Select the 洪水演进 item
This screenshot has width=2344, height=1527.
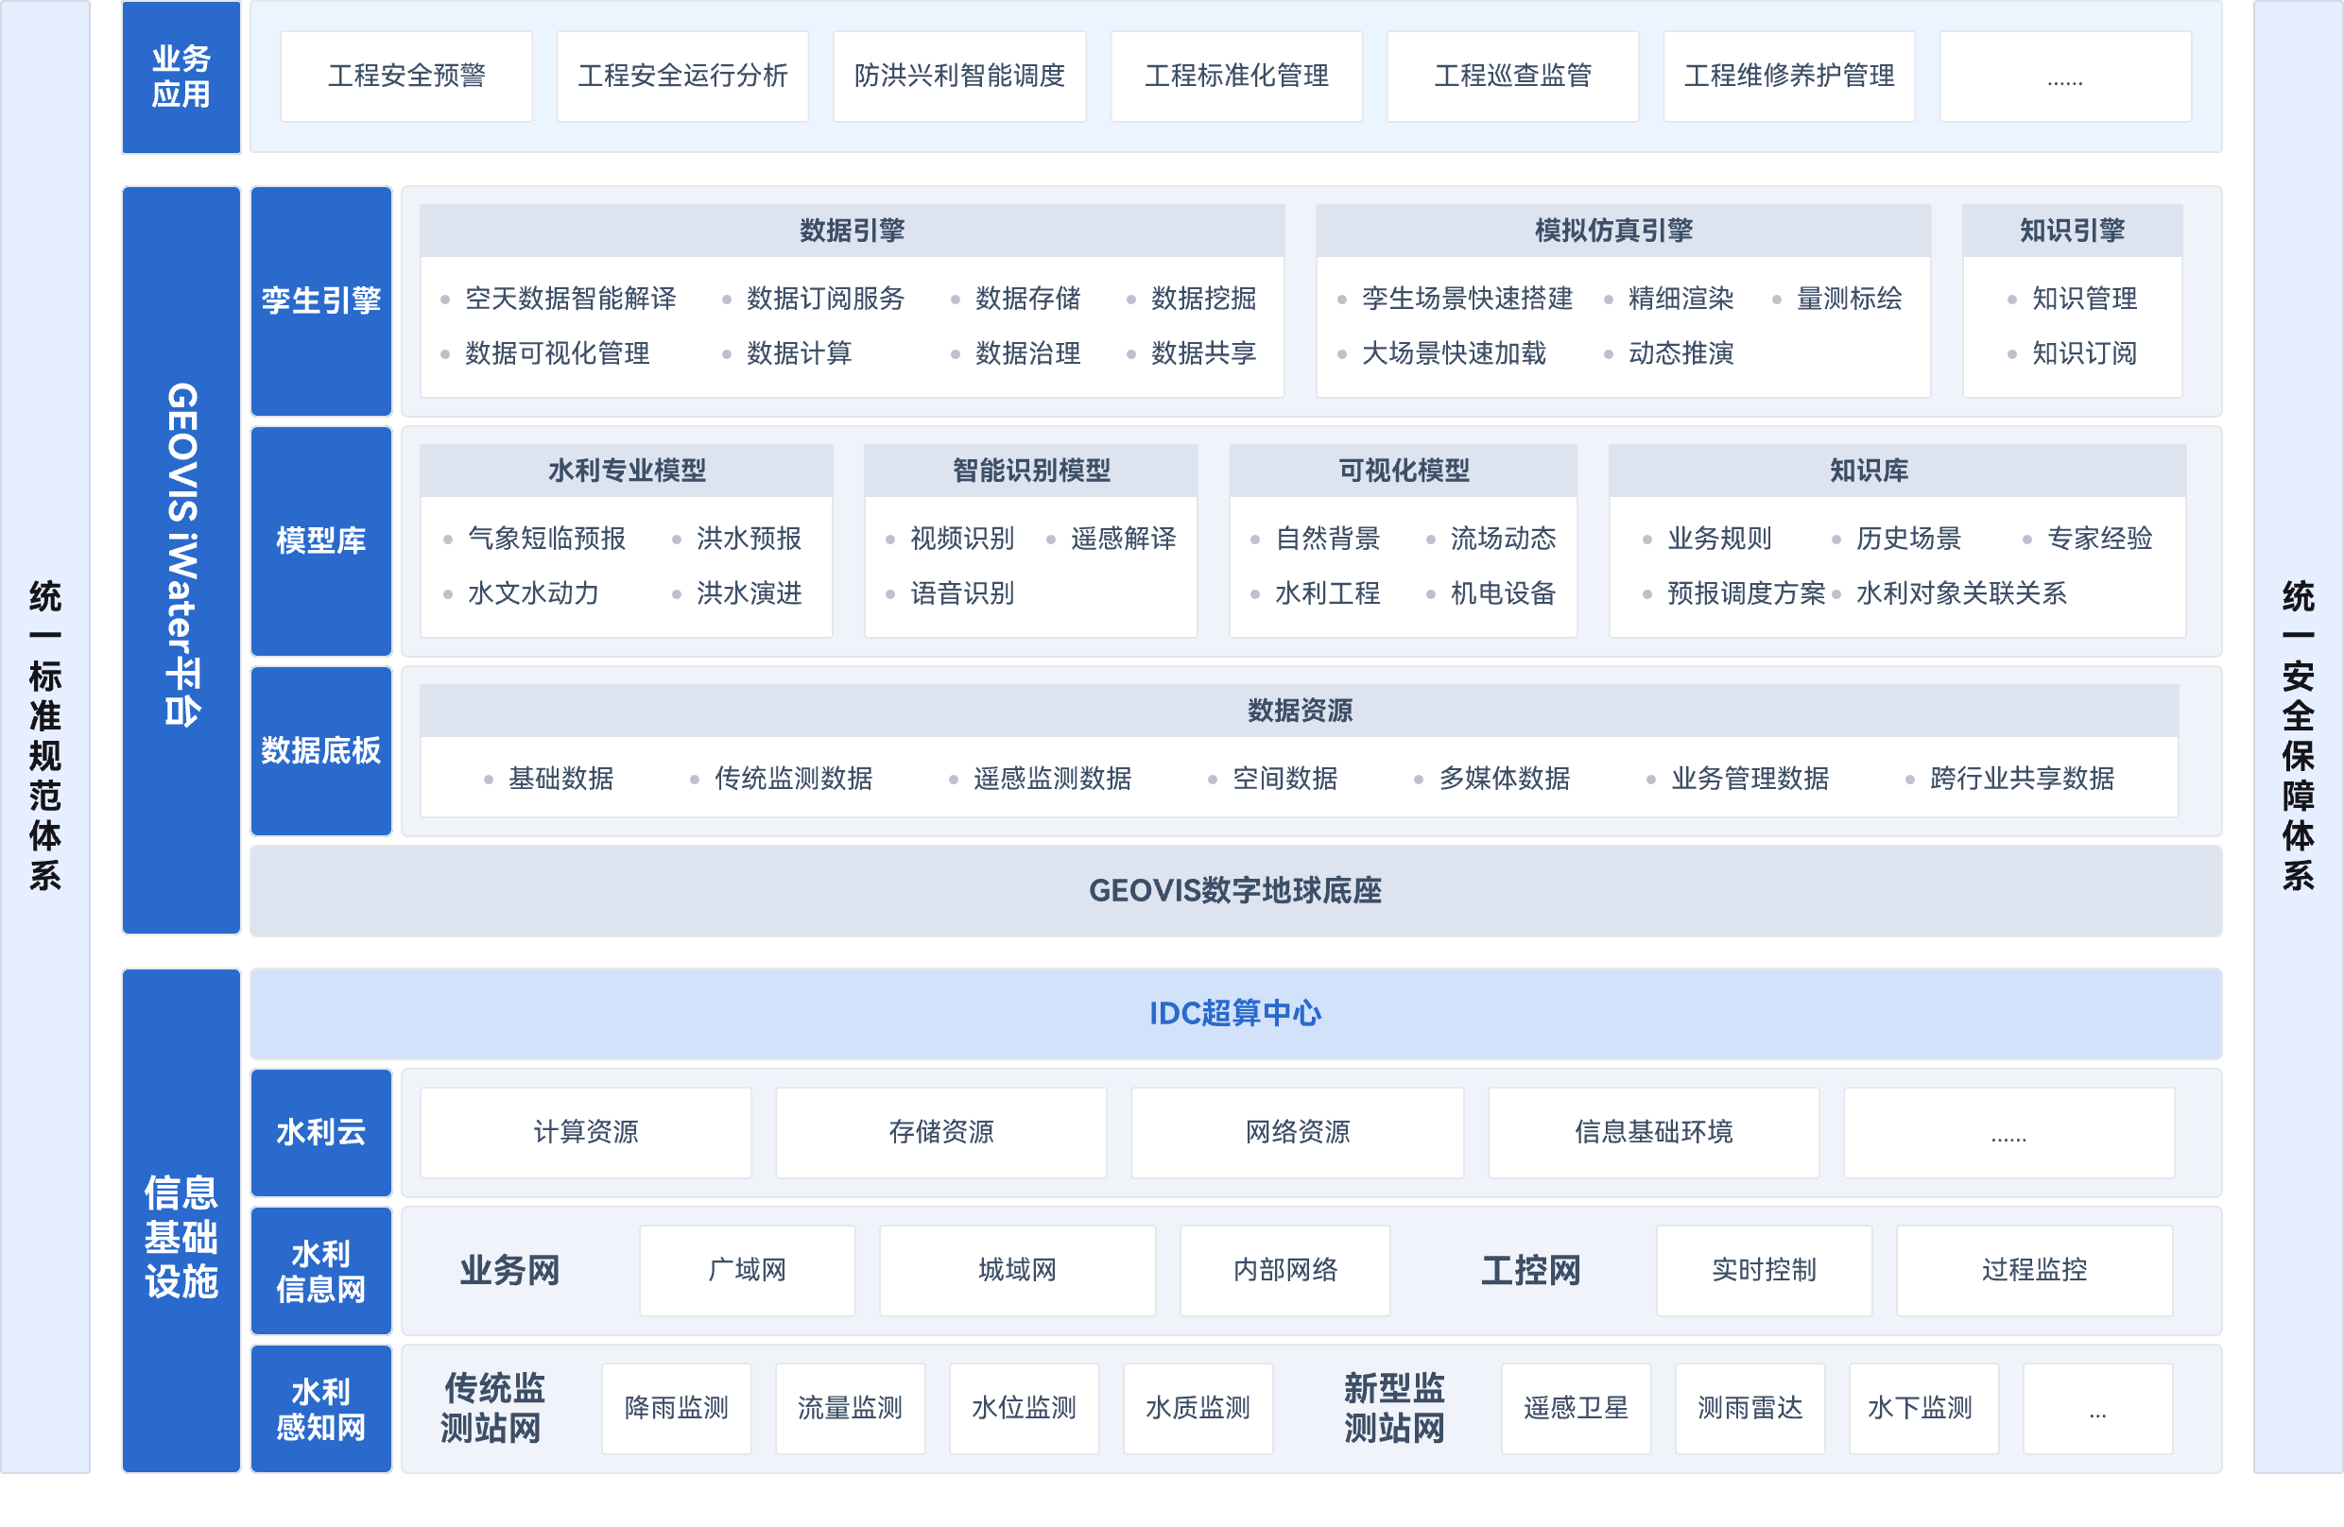(x=749, y=593)
